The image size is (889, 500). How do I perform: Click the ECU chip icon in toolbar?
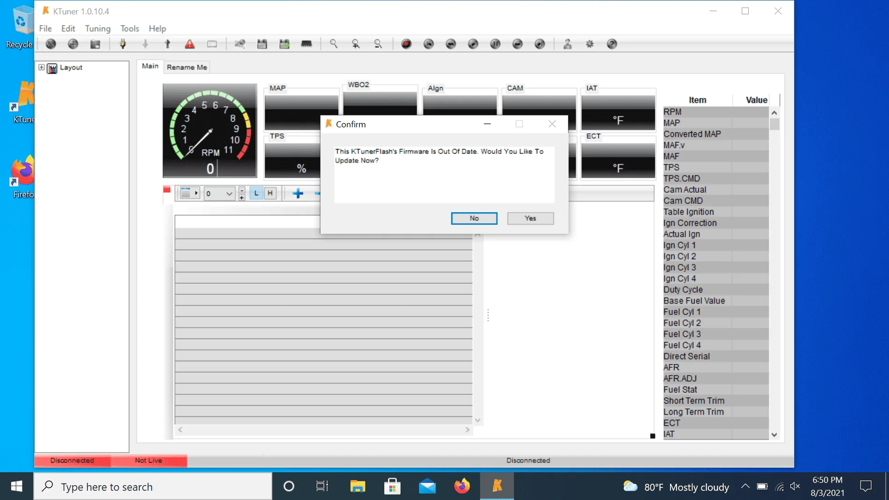pyautogui.click(x=306, y=44)
